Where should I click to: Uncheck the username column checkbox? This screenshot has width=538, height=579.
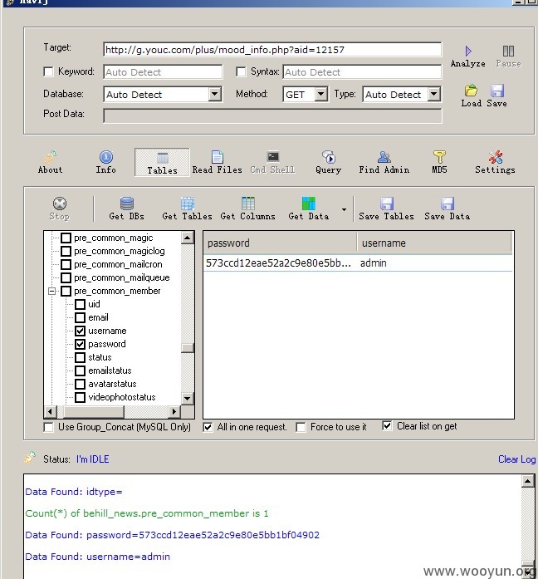pyautogui.click(x=80, y=331)
